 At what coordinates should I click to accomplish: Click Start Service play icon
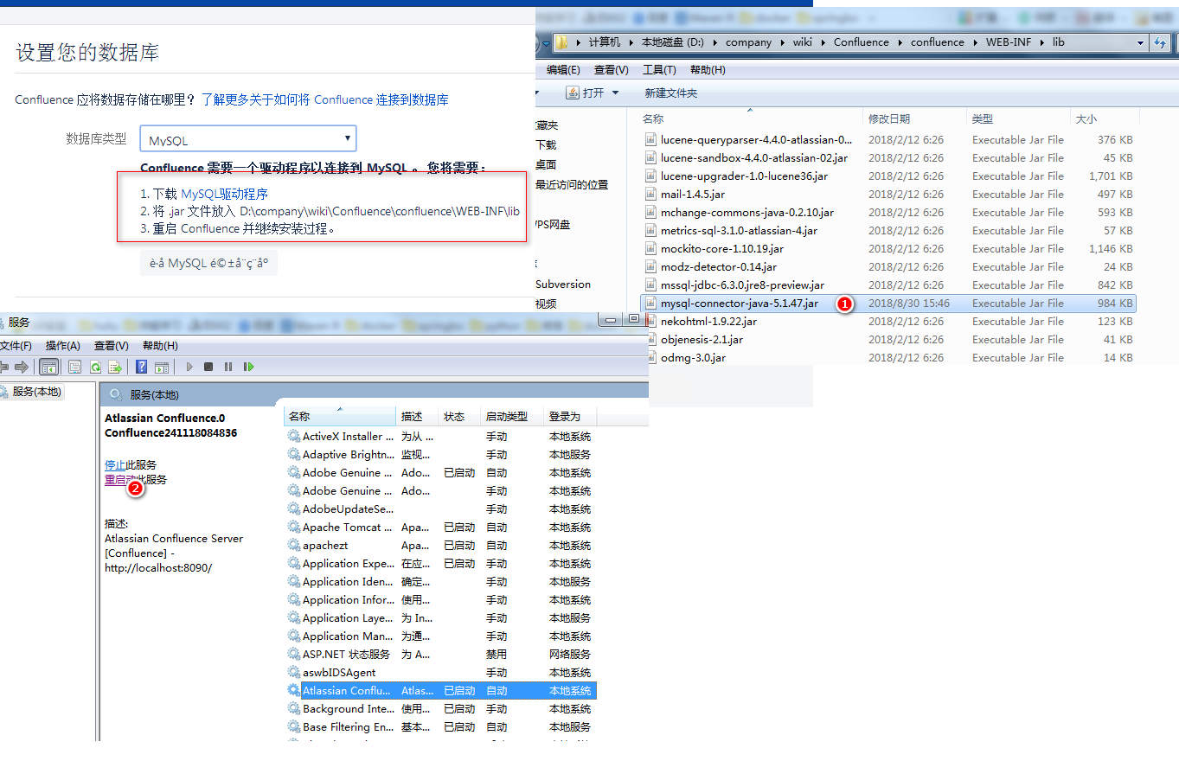(x=189, y=367)
